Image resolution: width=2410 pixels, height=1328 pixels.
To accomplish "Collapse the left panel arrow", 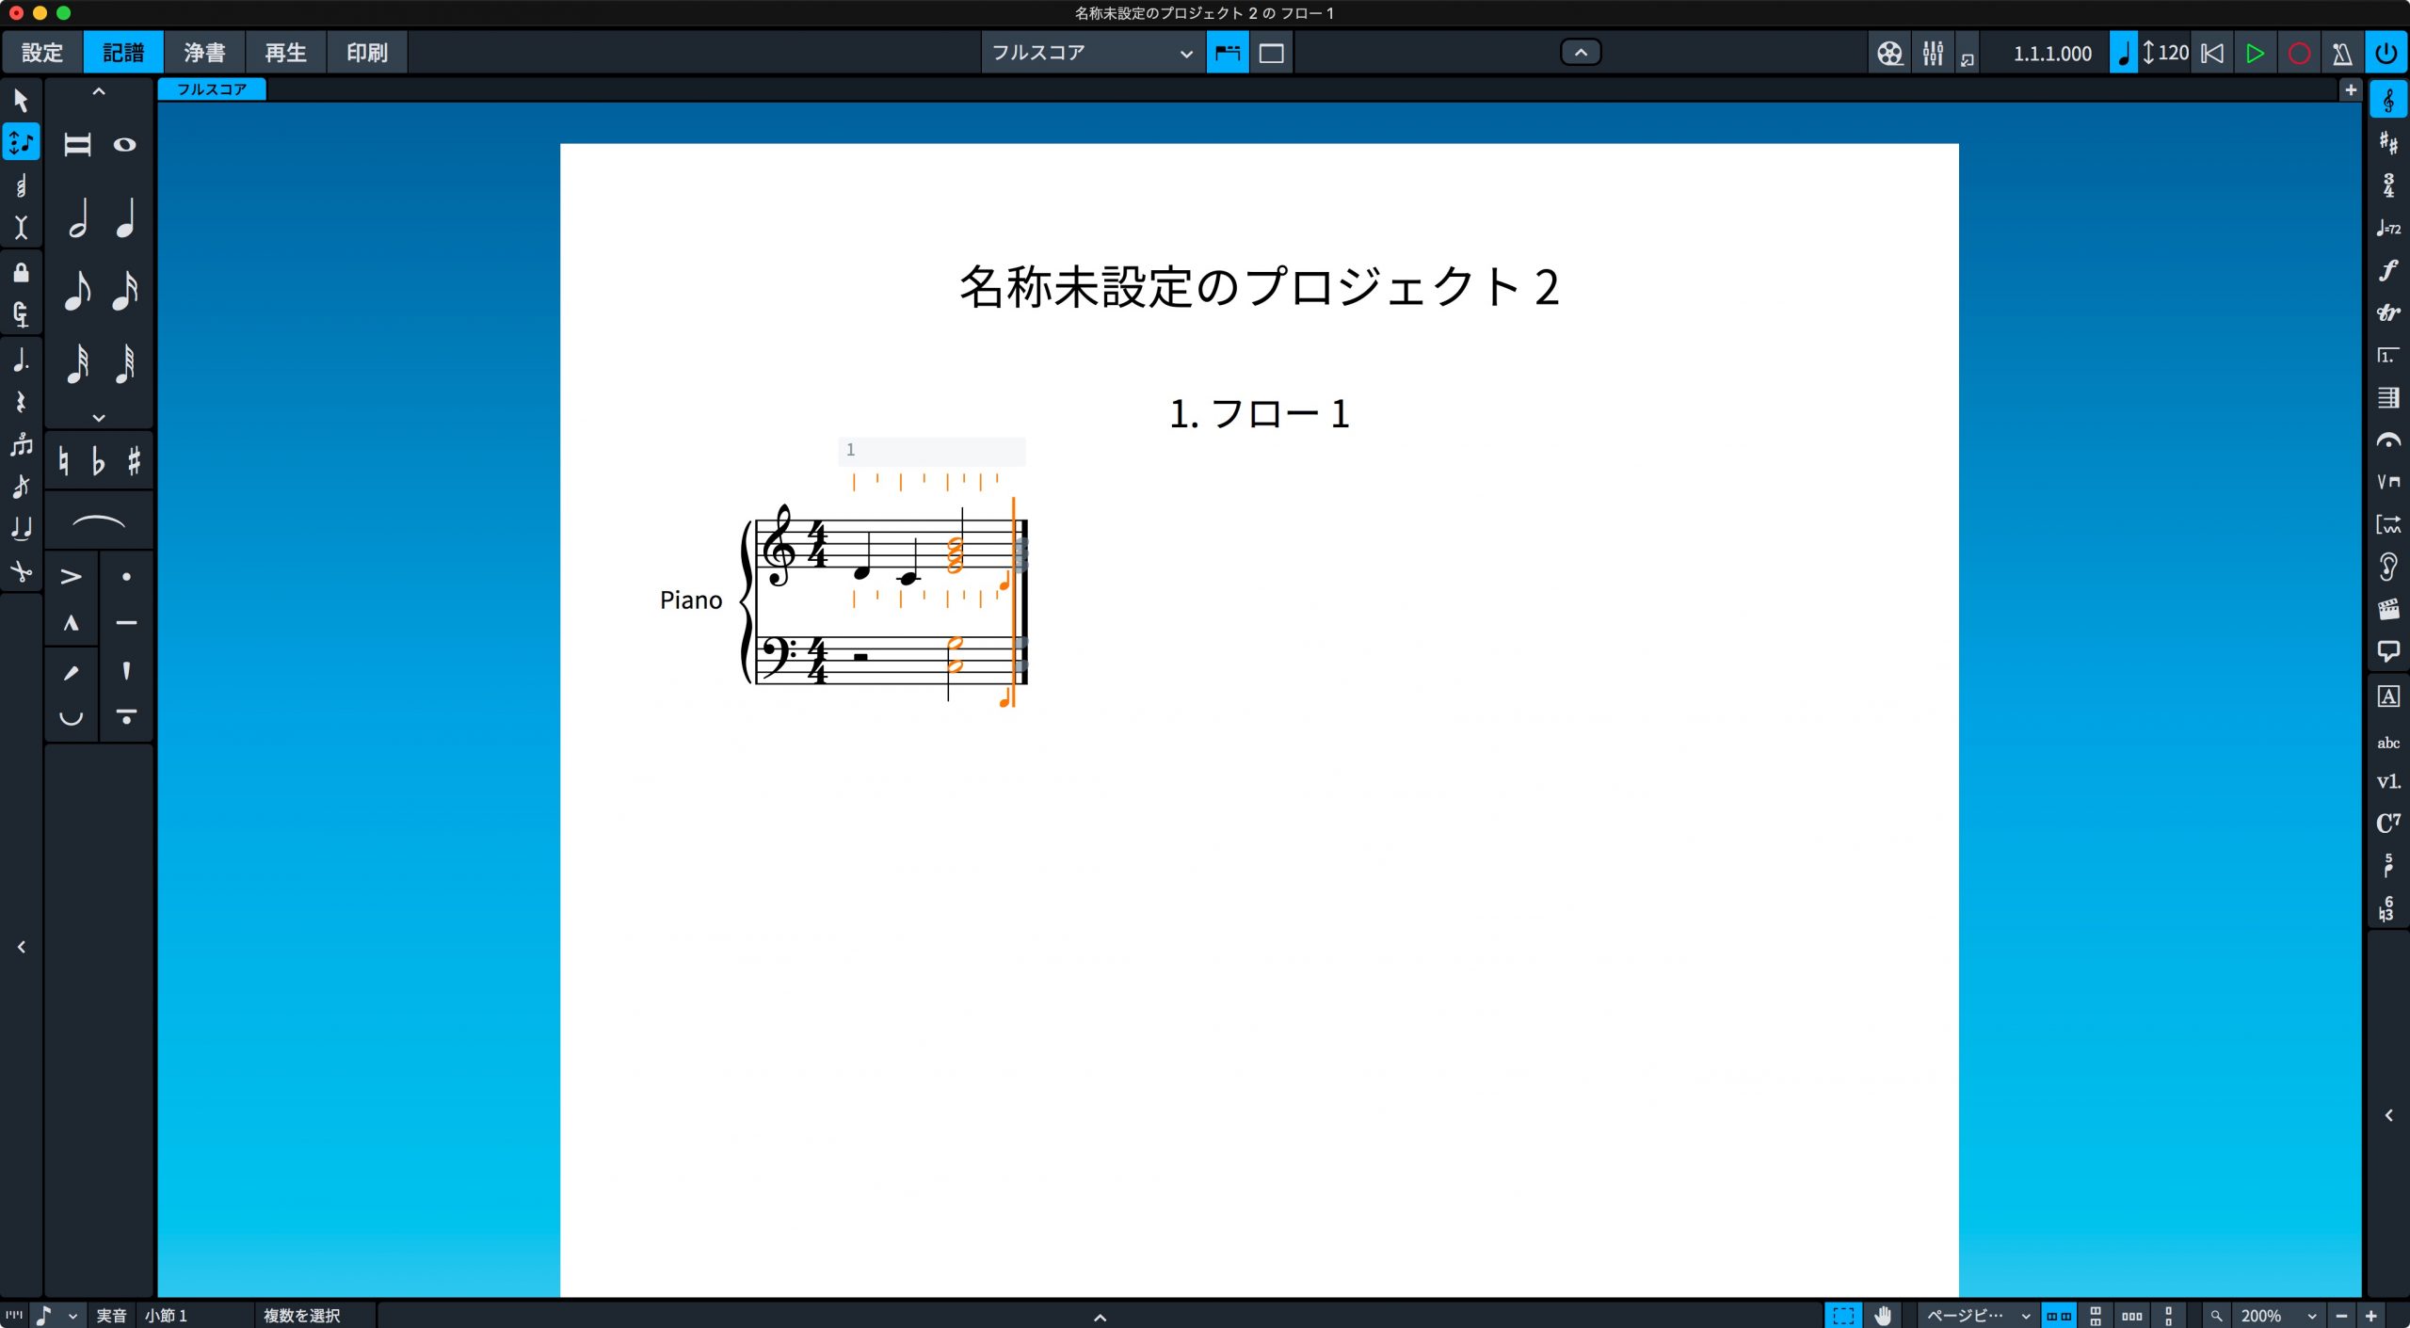I will pos(21,947).
